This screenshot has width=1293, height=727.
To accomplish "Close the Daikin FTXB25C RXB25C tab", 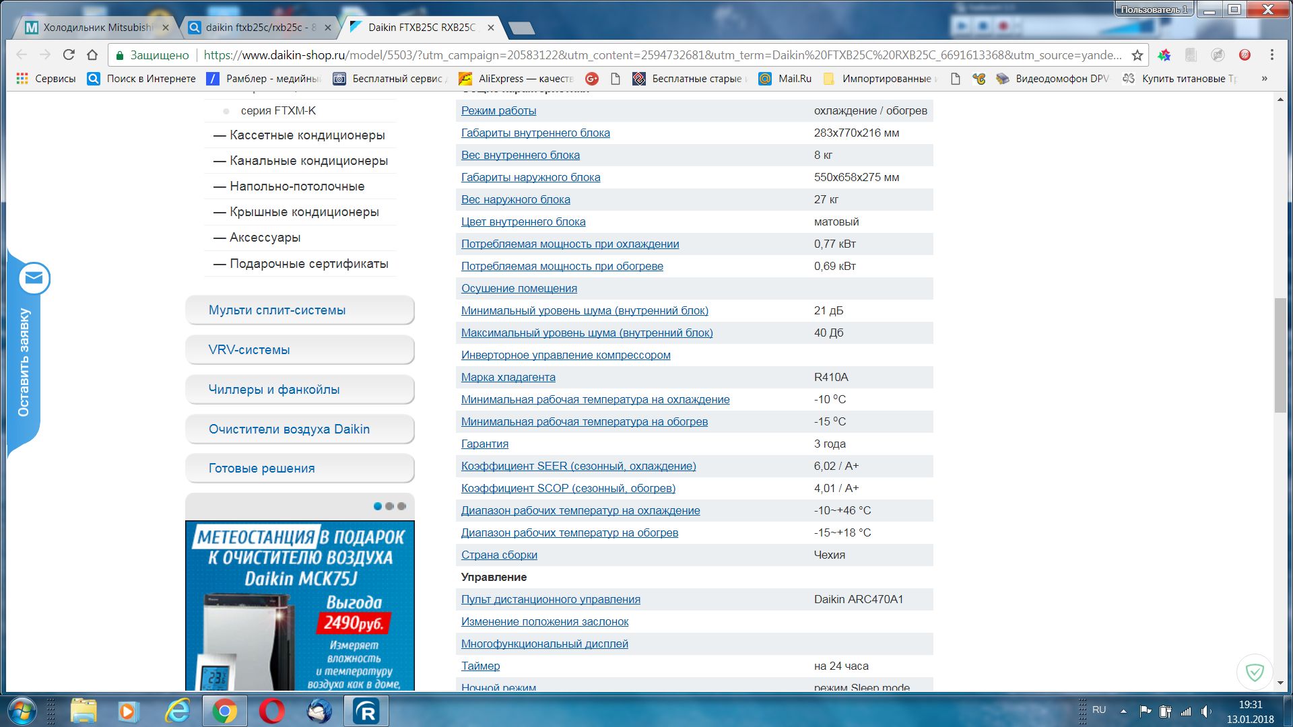I will [x=491, y=28].
